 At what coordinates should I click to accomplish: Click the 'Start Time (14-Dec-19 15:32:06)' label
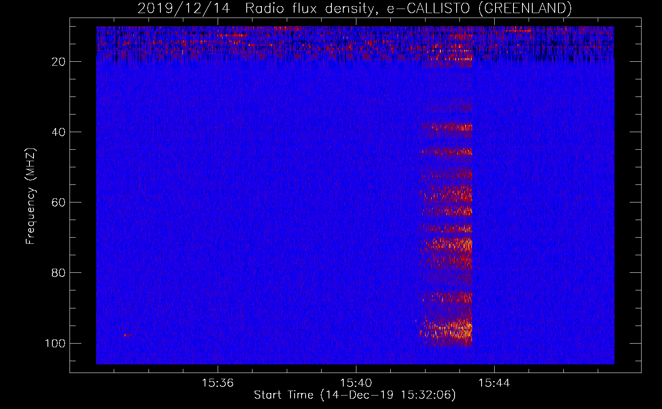355,395
